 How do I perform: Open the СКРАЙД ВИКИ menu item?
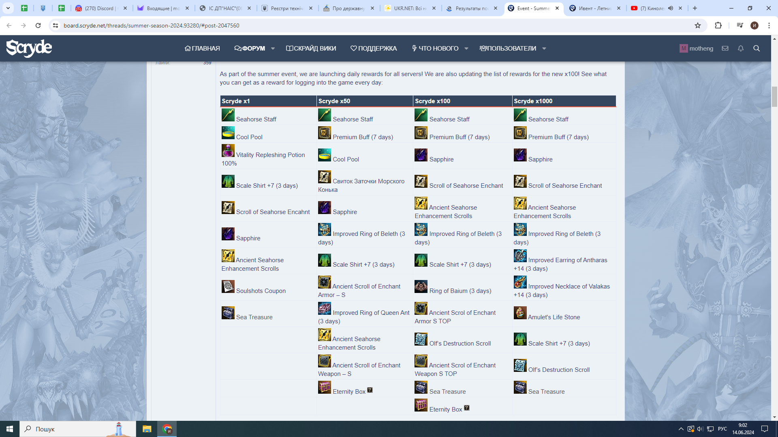[311, 48]
